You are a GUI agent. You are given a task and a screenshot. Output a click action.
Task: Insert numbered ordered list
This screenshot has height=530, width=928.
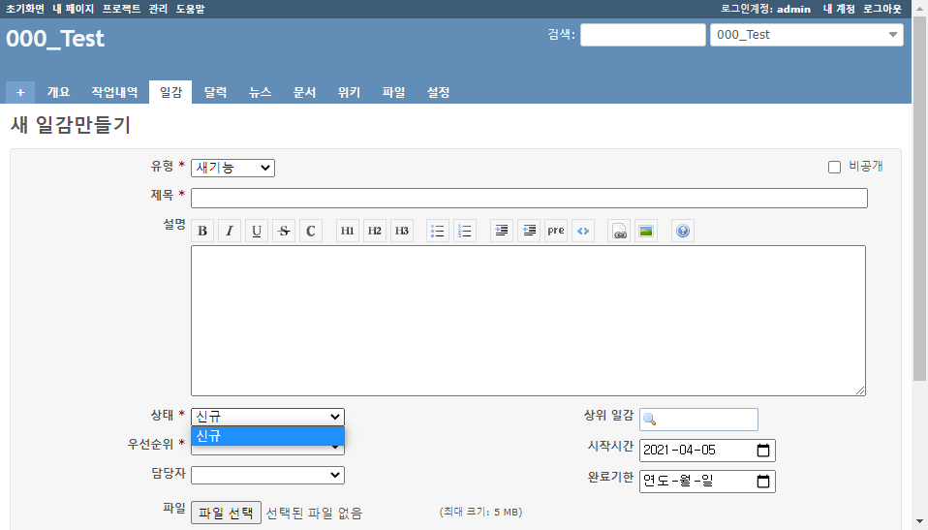click(x=465, y=231)
